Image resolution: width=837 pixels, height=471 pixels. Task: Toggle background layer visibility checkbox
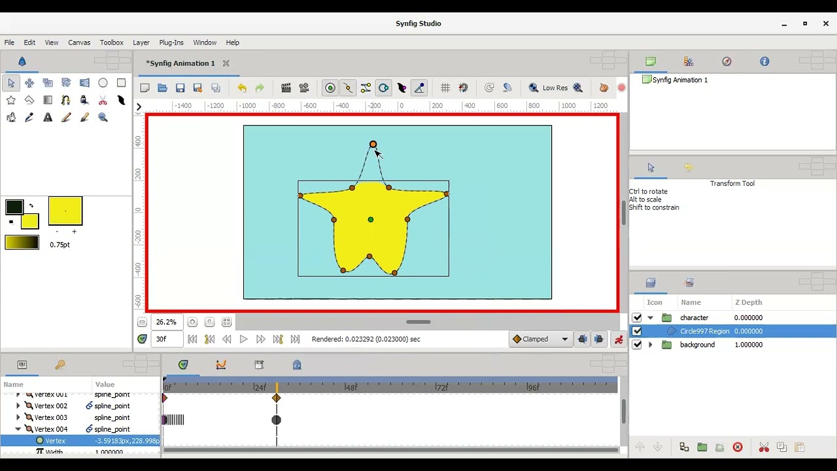pos(637,345)
